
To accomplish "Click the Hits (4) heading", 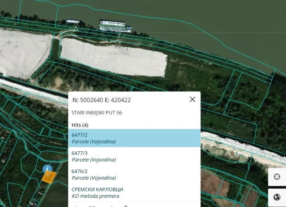I will coord(80,125).
